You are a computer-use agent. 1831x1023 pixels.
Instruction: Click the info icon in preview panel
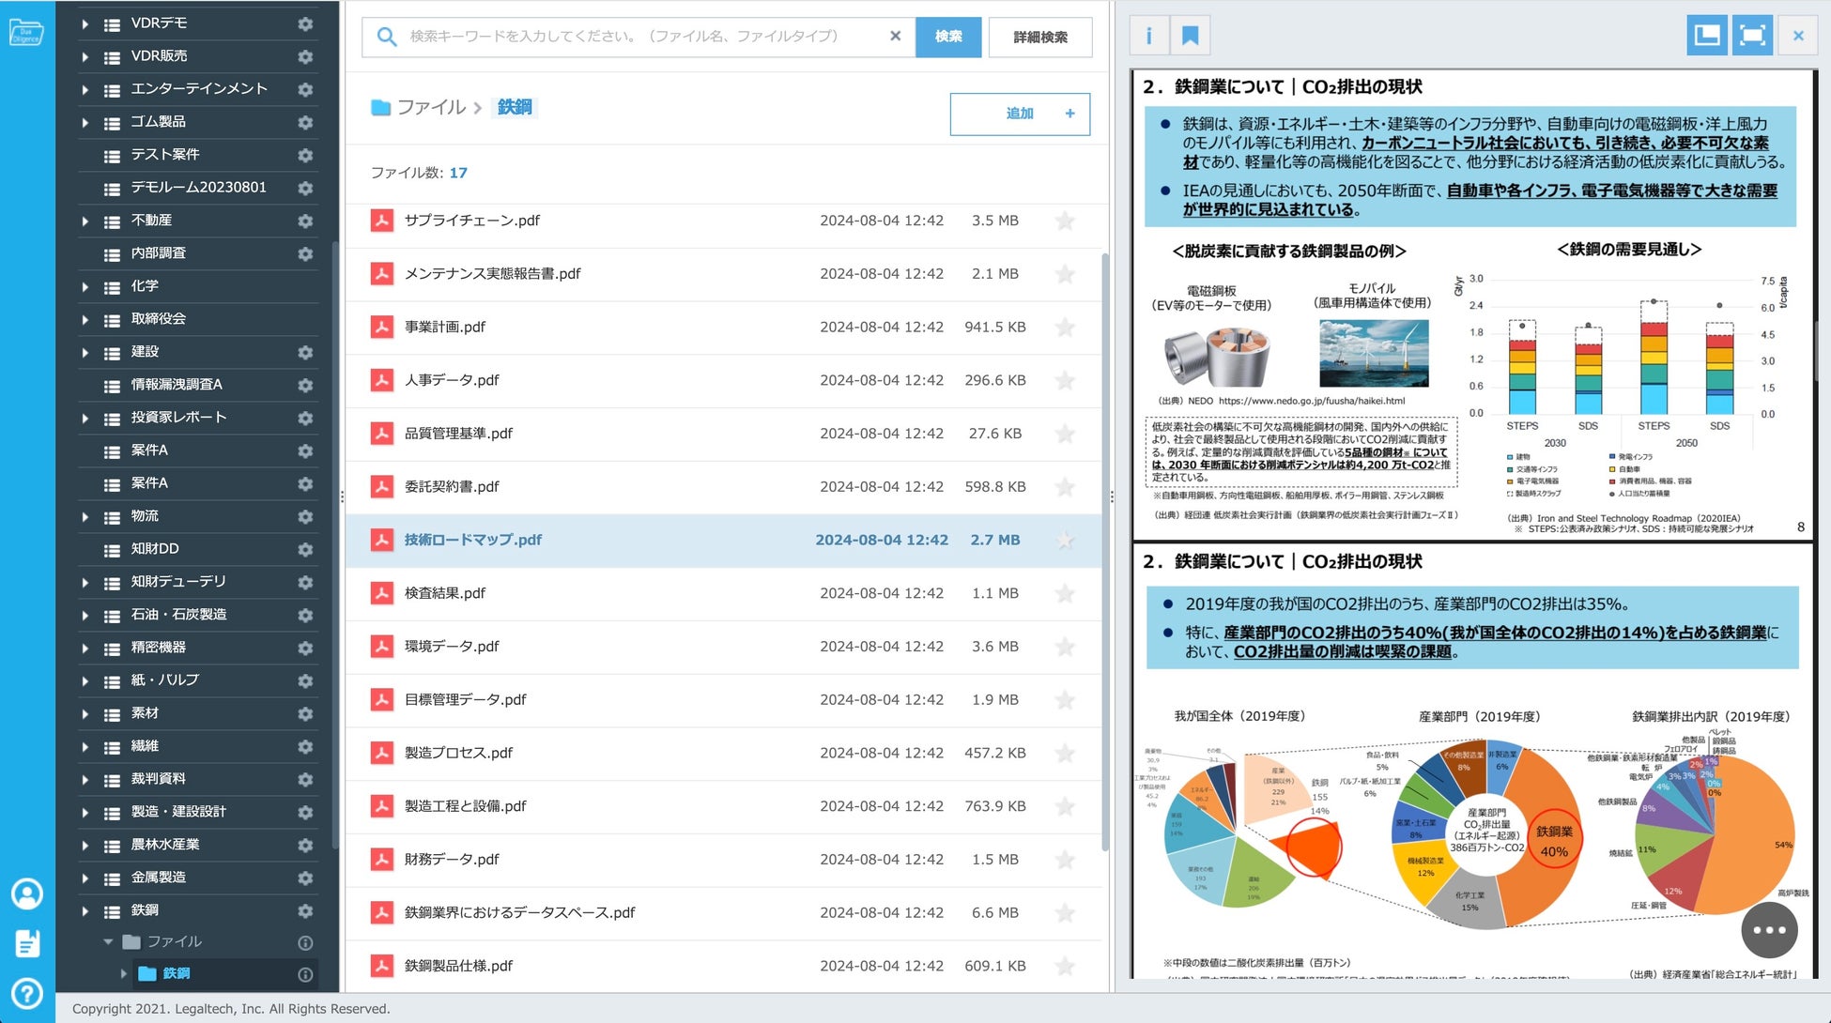pos(1148,37)
